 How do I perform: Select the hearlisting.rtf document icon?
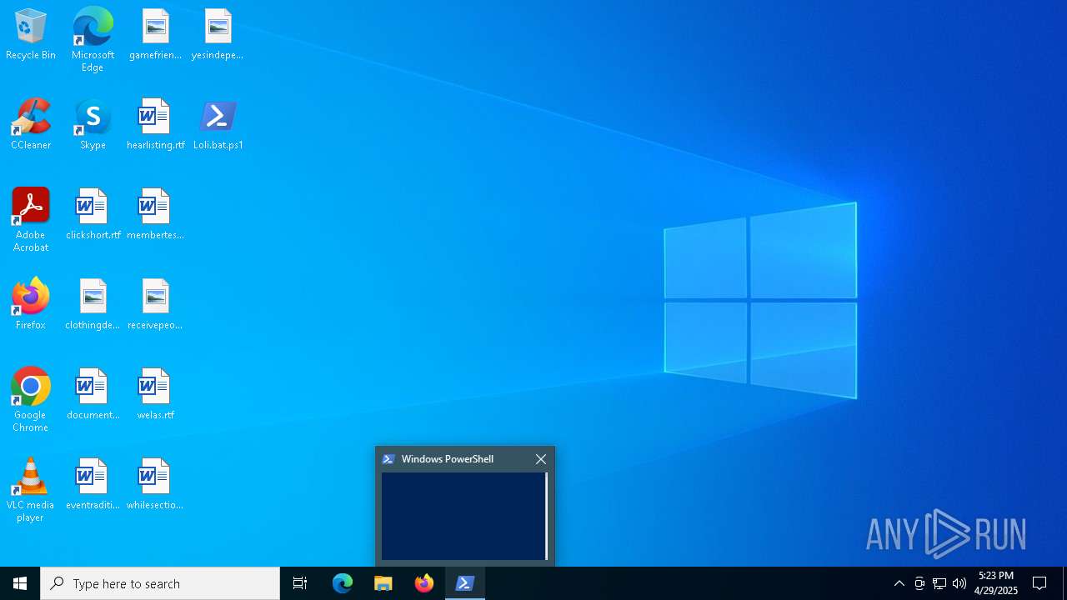(x=155, y=125)
